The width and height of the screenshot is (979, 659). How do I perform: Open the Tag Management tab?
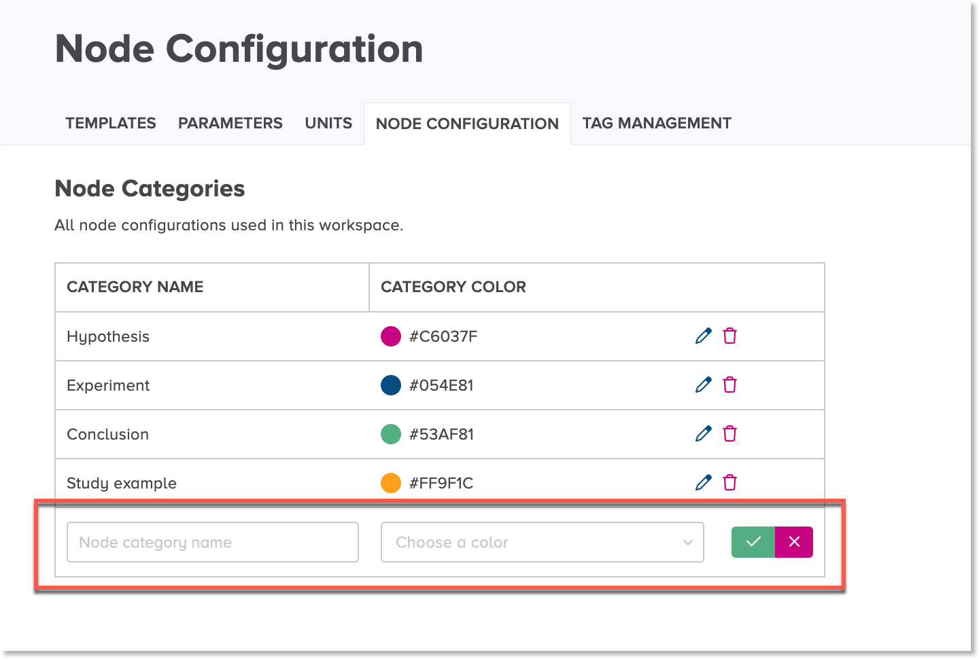[657, 123]
